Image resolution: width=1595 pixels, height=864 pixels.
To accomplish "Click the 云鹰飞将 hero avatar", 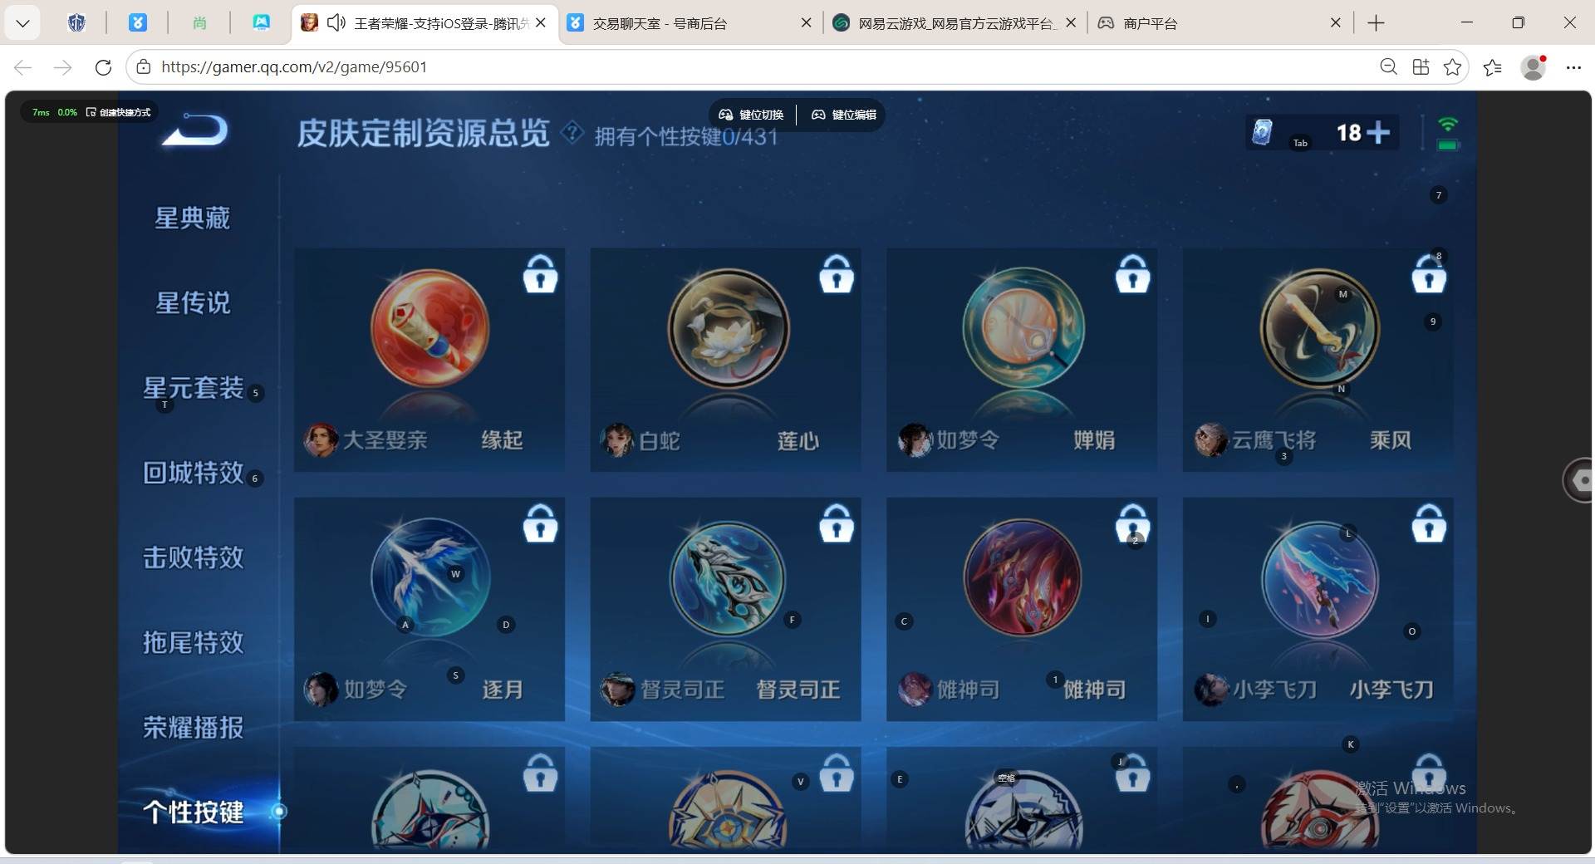I will (x=1211, y=440).
